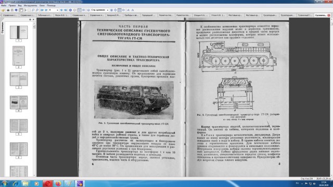Switch to the 'Городицкий' document tab
This screenshot has width=333, height=187.
pyautogui.click(x=148, y=15)
